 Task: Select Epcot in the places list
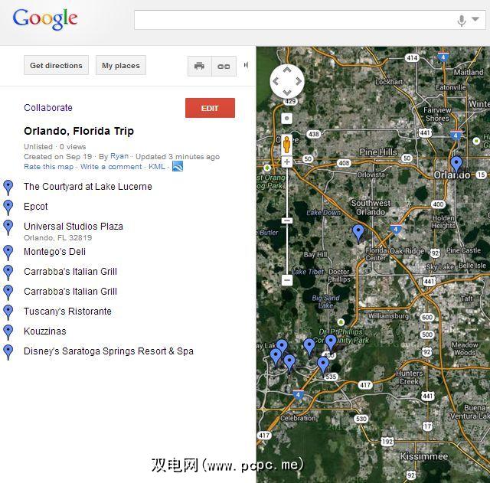tap(36, 207)
